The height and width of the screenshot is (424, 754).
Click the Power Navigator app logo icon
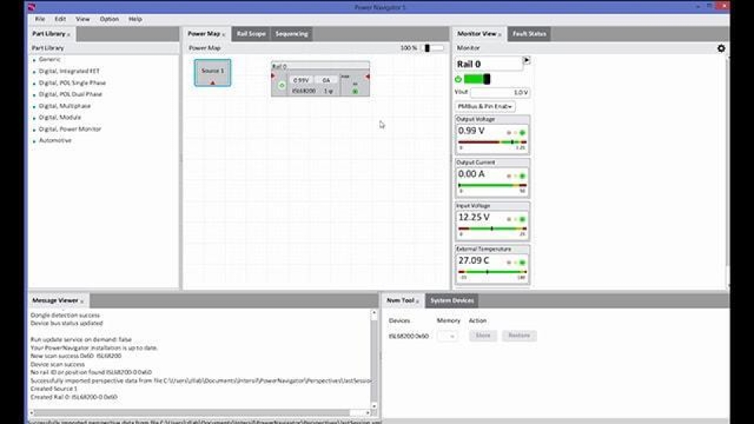coord(31,7)
